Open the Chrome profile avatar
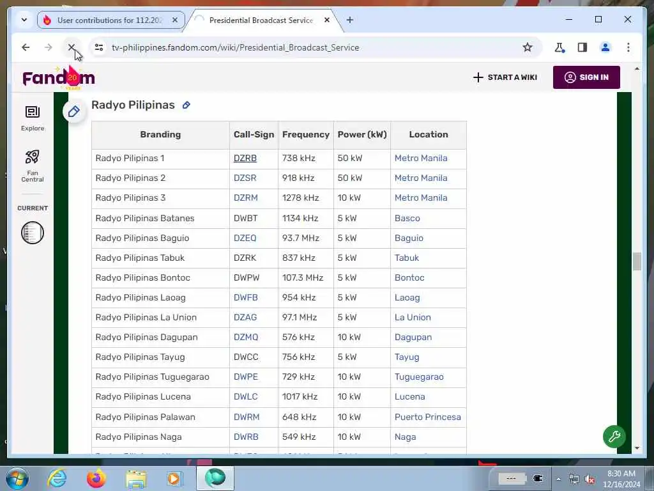The width and height of the screenshot is (654, 491). (605, 47)
